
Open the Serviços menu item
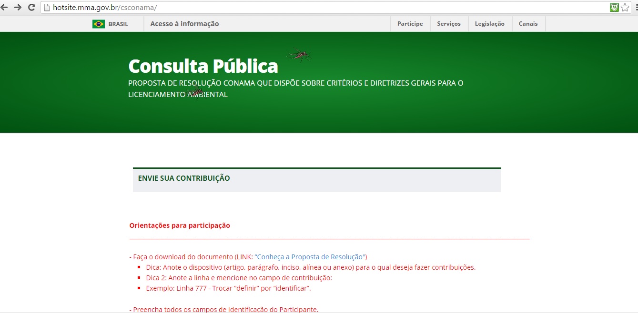tap(448, 24)
